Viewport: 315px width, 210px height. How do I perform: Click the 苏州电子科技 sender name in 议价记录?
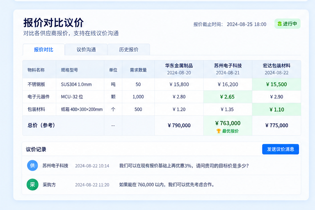pyautogui.click(x=55, y=166)
